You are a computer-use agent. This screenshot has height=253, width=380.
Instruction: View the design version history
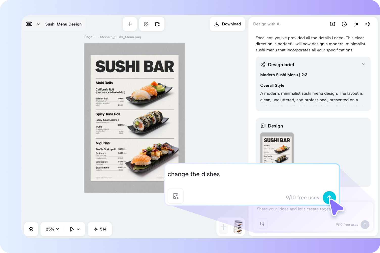[x=344, y=24]
